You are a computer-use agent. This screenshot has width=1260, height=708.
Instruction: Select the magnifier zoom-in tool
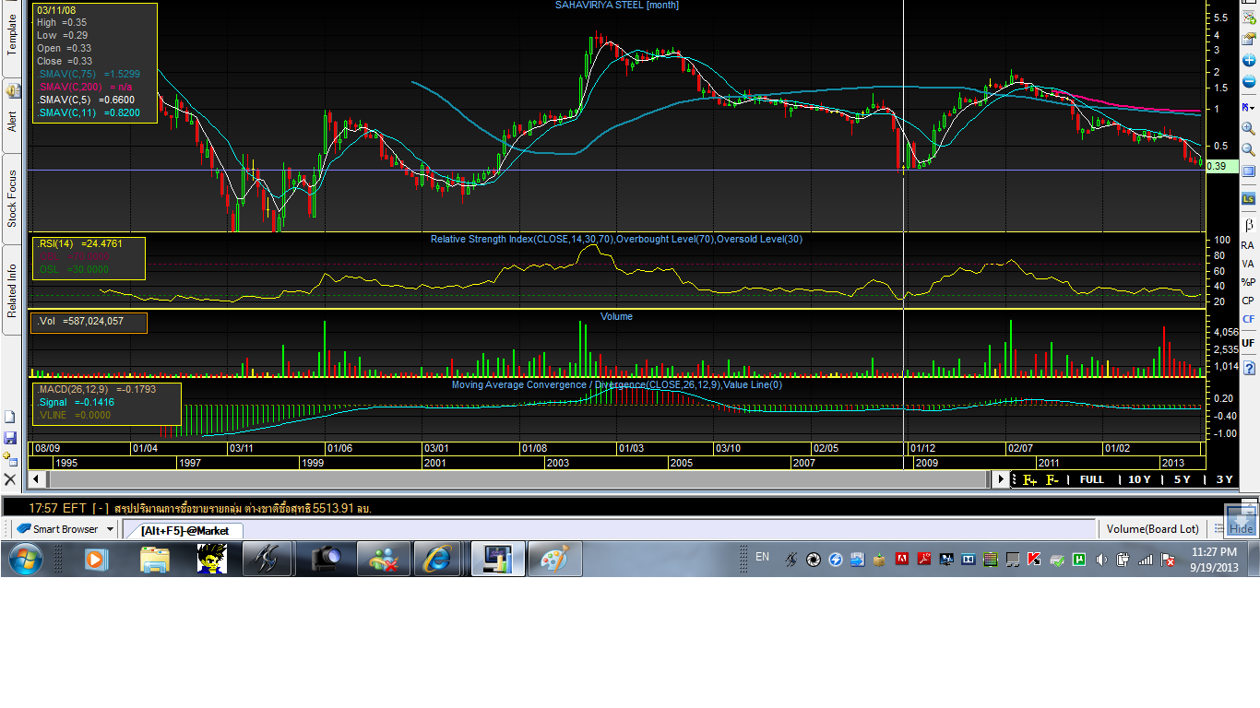click(x=1249, y=129)
